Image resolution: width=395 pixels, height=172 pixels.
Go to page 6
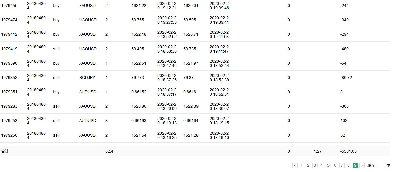(335, 165)
